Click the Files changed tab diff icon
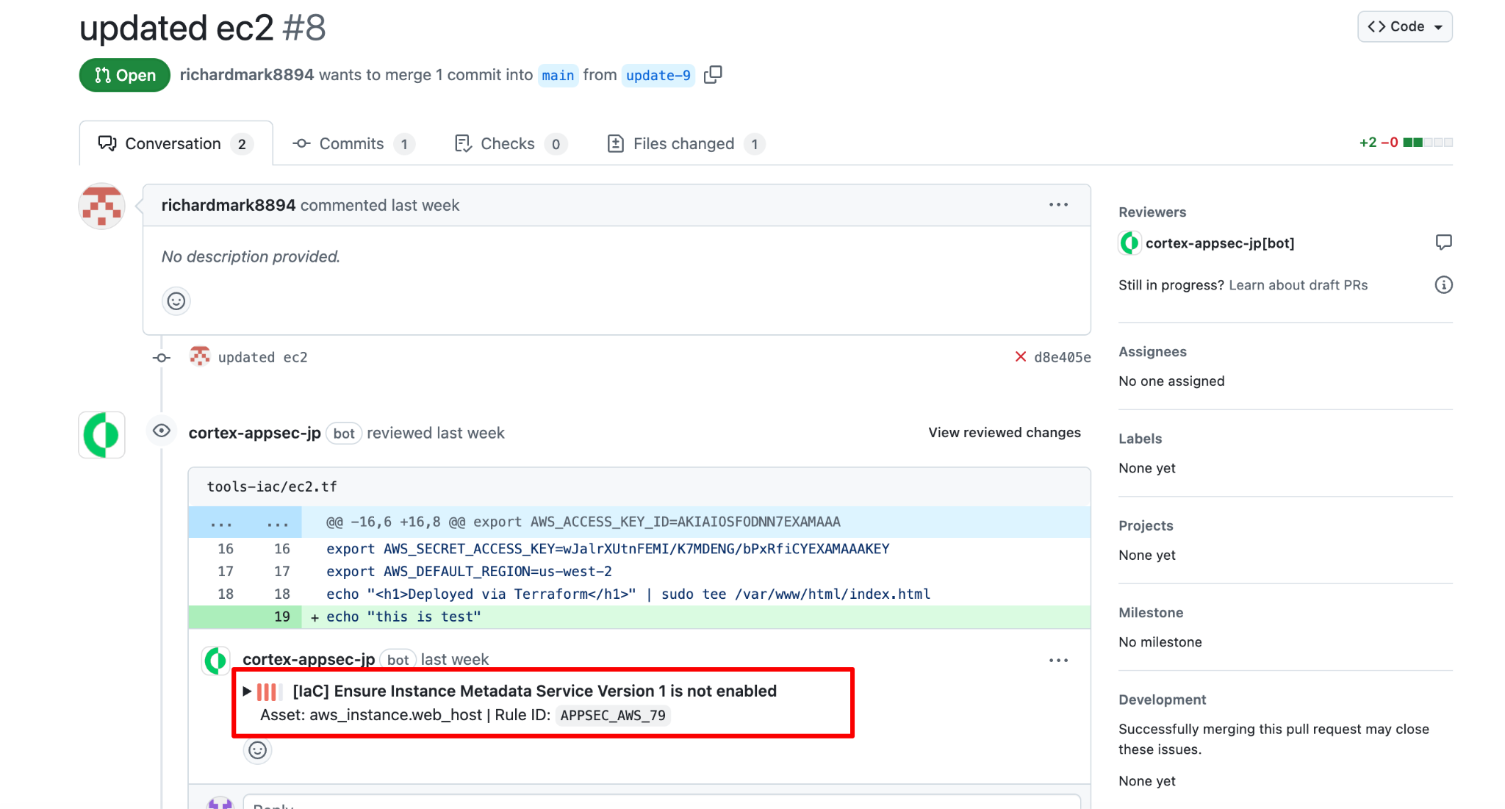The width and height of the screenshot is (1505, 809). pos(616,143)
